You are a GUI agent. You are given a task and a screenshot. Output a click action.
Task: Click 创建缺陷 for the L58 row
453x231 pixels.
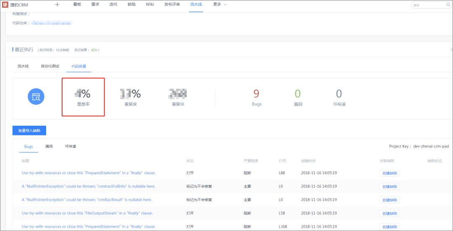point(389,213)
